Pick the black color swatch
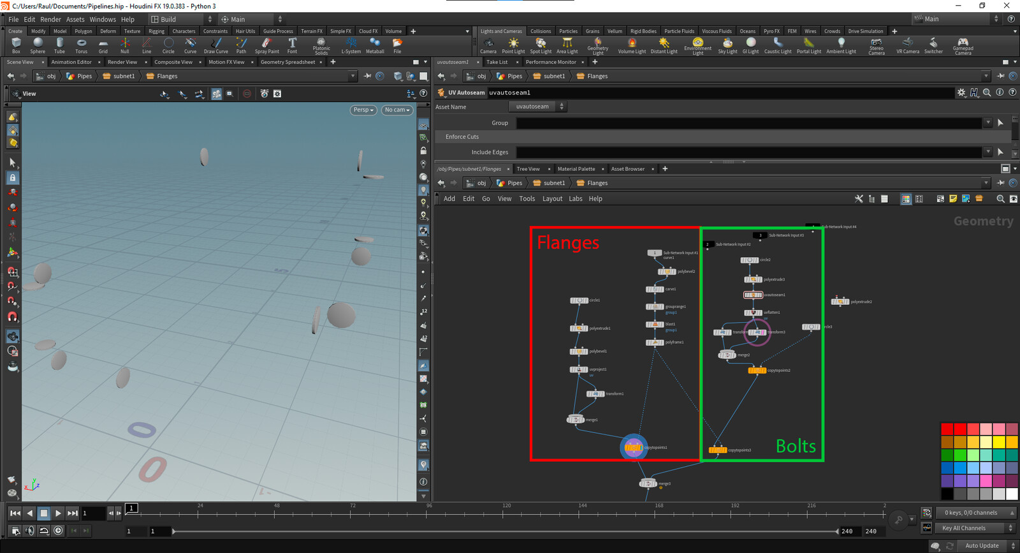 pyautogui.click(x=947, y=494)
